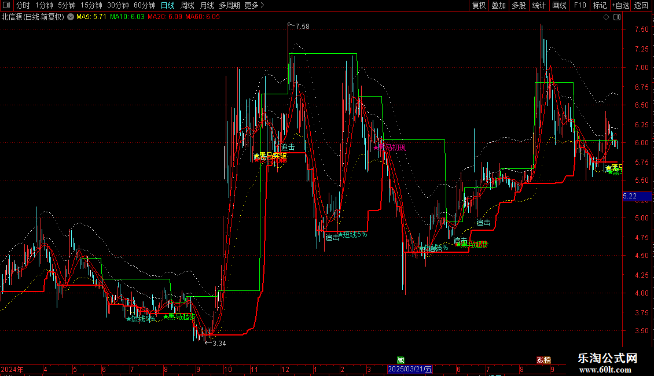Viewport: 654px width, 376px height.
Task: Select the 日线 daily chart tab
Action: pos(168,5)
